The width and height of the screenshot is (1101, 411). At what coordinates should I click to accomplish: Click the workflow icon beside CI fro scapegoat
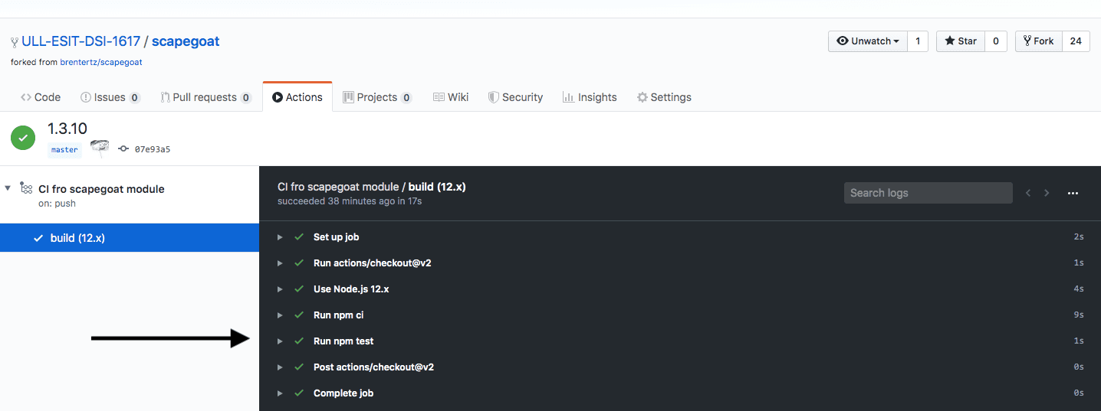click(26, 188)
